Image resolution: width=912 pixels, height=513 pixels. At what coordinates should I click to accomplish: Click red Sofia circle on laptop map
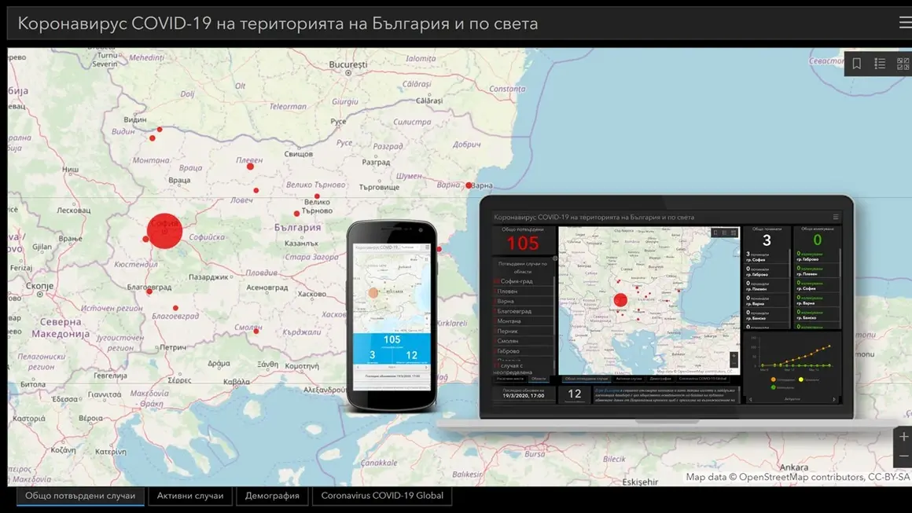click(620, 300)
